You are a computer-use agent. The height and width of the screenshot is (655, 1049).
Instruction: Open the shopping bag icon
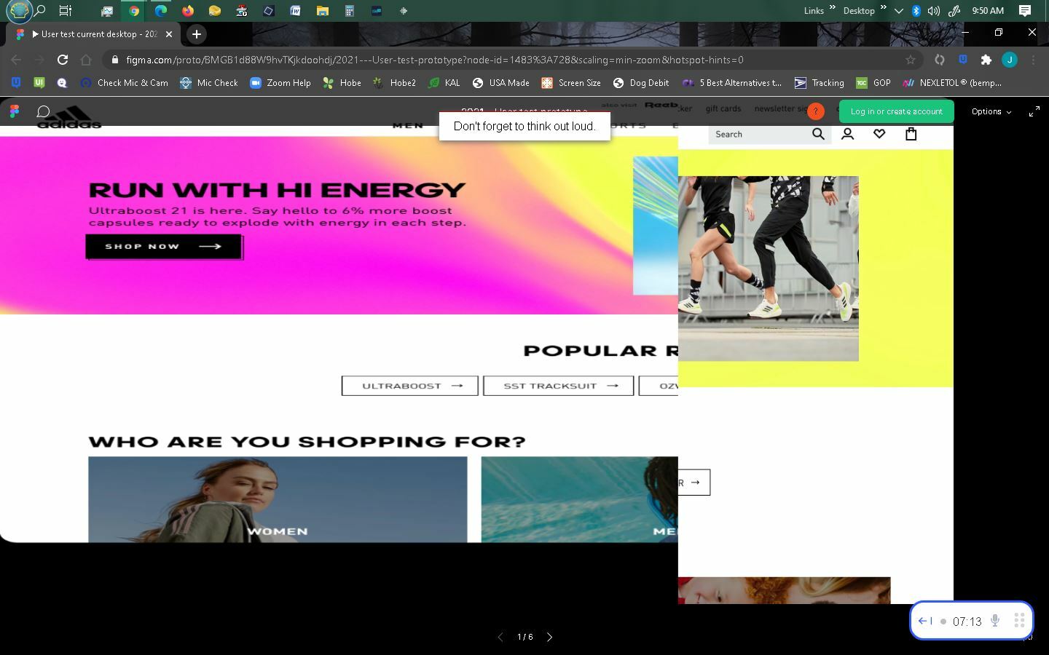tap(911, 134)
